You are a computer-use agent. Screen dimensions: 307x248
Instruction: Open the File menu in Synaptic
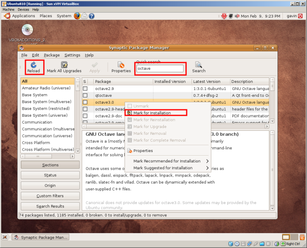pos(24,55)
